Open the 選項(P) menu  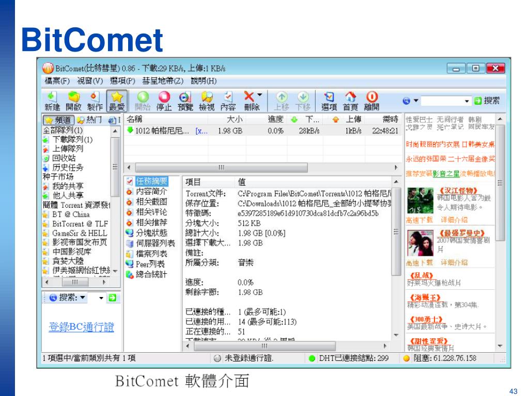click(x=122, y=81)
